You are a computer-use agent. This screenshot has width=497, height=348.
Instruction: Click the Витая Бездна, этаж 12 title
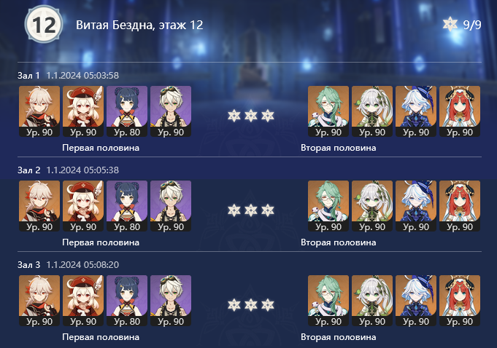pyautogui.click(x=139, y=25)
